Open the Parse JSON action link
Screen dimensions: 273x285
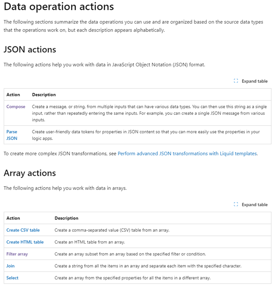click(x=12, y=135)
